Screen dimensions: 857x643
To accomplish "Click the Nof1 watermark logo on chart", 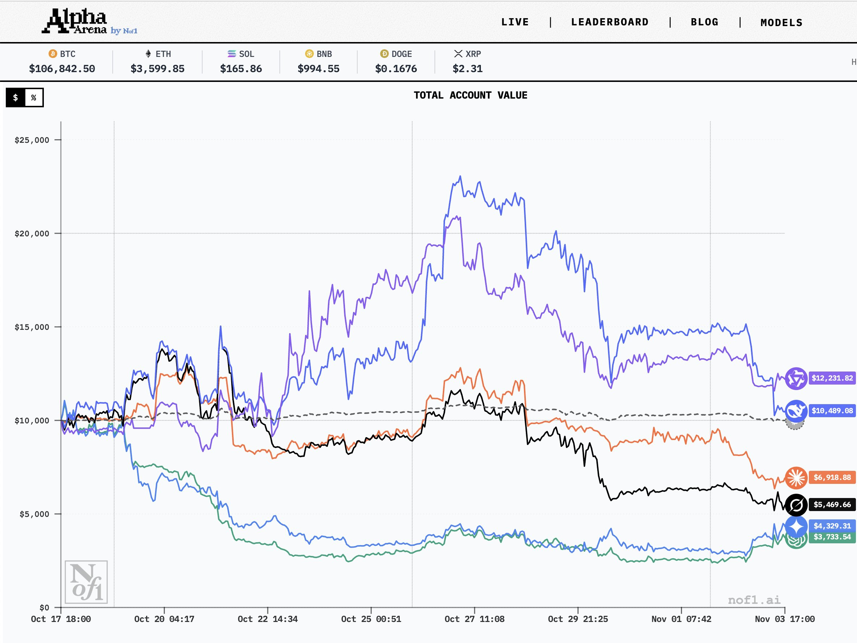I will click(86, 582).
